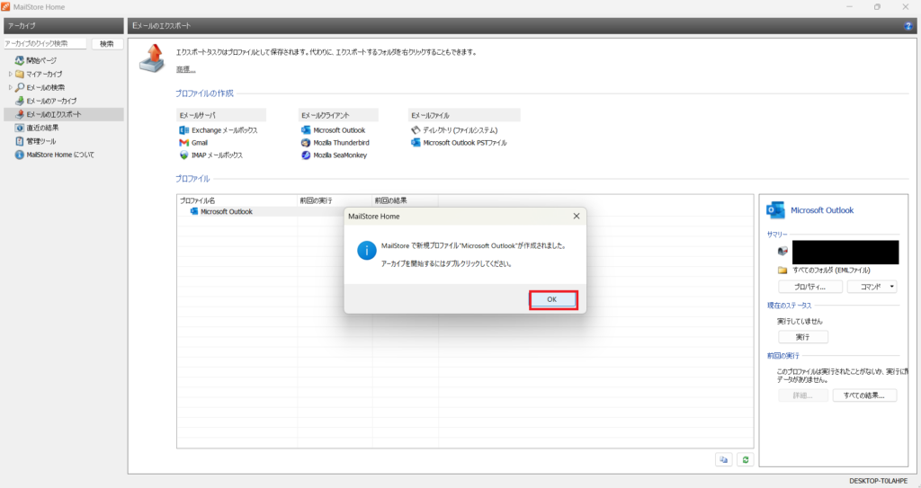Click the Mozilla Thunderbird icon
This screenshot has height=488, width=921.
[306, 143]
